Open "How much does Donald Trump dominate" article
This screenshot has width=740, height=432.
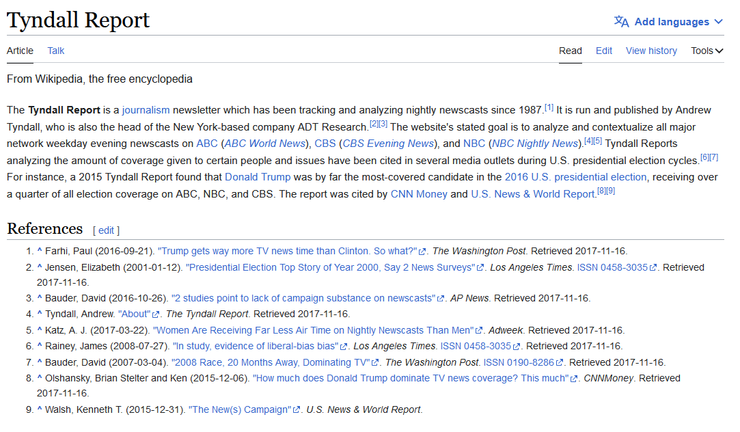411,378
